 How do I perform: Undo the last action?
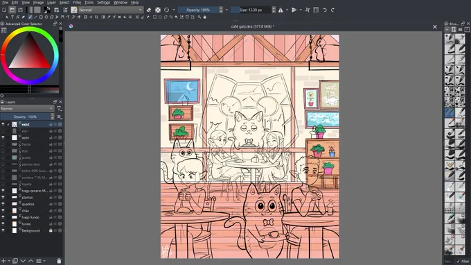point(325,10)
